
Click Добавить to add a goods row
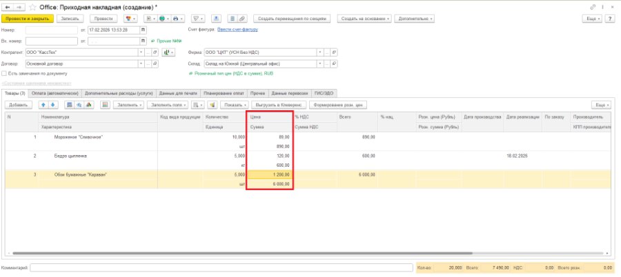click(18, 105)
